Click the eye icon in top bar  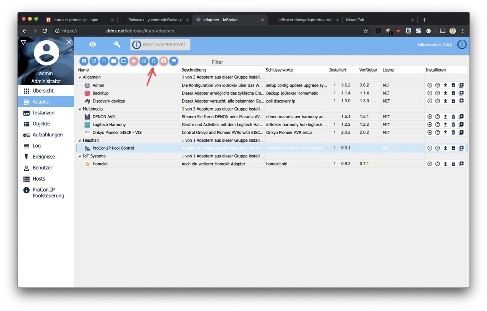92,45
